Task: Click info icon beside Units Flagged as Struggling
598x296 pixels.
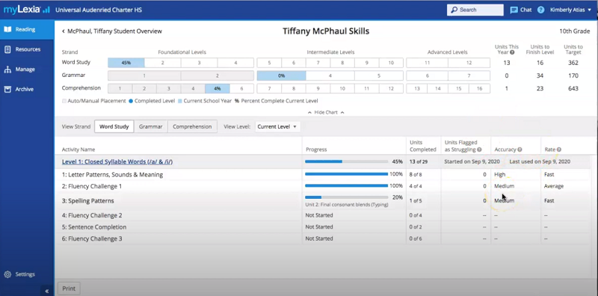Action: (x=479, y=149)
